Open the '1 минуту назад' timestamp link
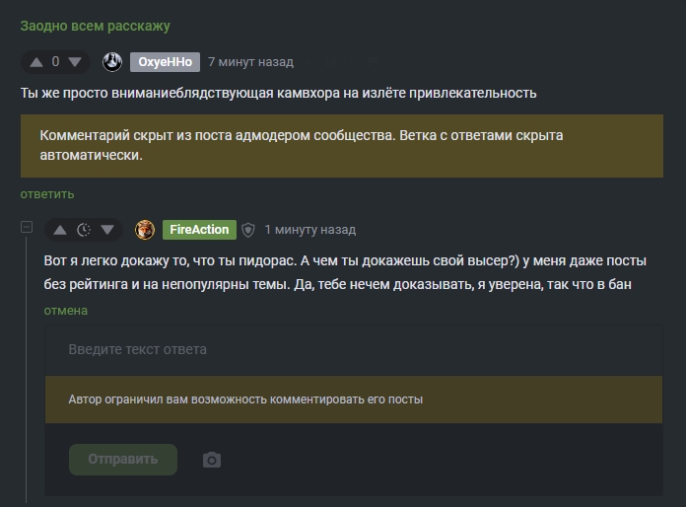The height and width of the screenshot is (507, 686). [x=309, y=230]
